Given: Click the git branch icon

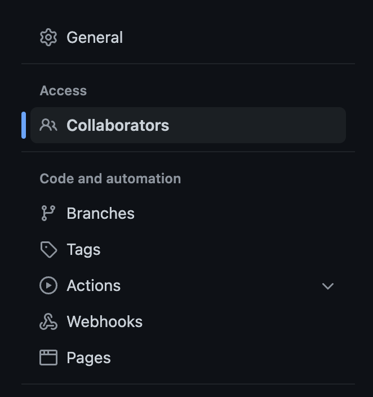Looking at the screenshot, I should [x=48, y=213].
